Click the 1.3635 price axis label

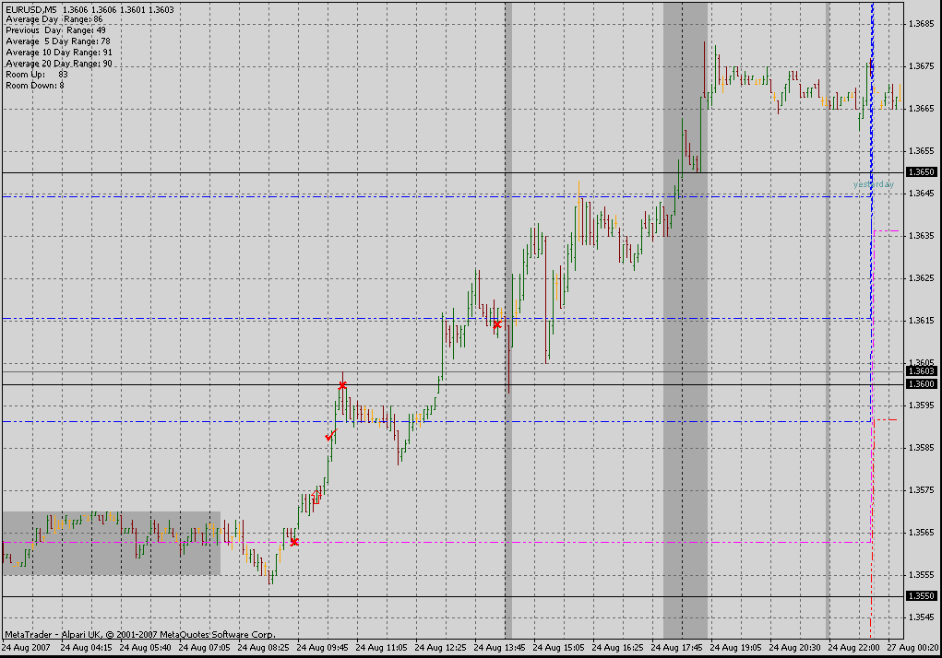(921, 236)
